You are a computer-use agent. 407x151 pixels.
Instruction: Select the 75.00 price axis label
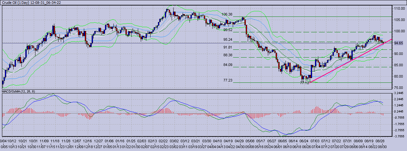click(397, 88)
